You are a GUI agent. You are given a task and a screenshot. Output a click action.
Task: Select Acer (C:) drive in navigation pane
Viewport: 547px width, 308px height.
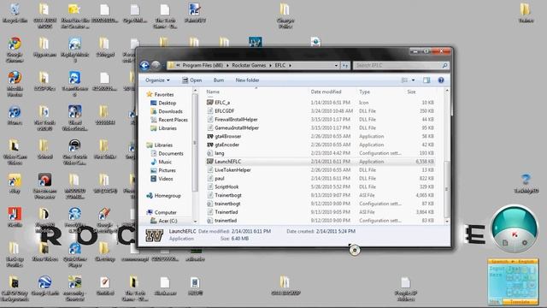pyautogui.click(x=163, y=221)
